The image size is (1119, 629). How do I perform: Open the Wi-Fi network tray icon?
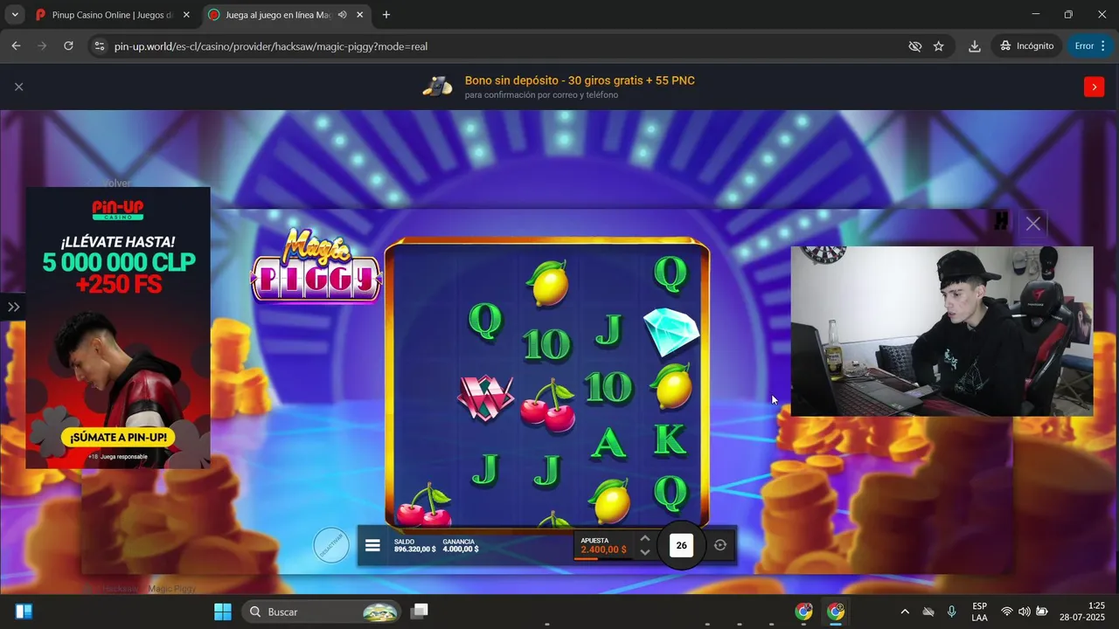tap(1007, 612)
